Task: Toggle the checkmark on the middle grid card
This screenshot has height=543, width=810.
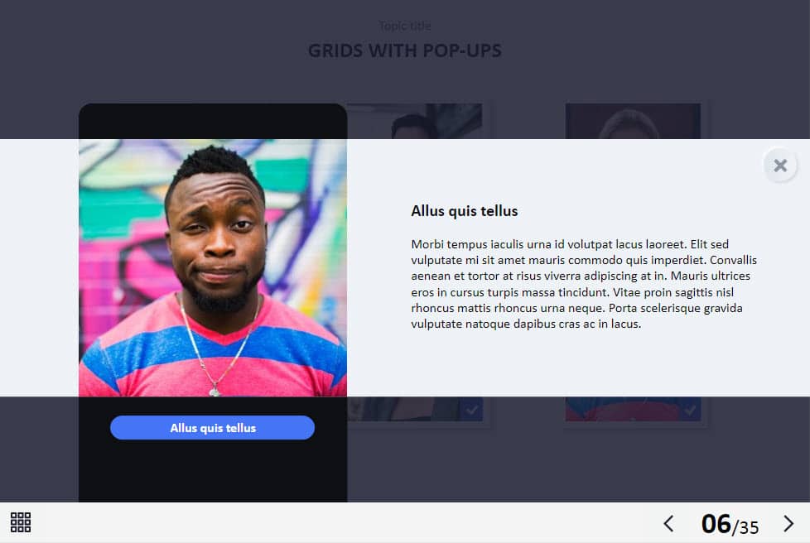Action: (471, 411)
